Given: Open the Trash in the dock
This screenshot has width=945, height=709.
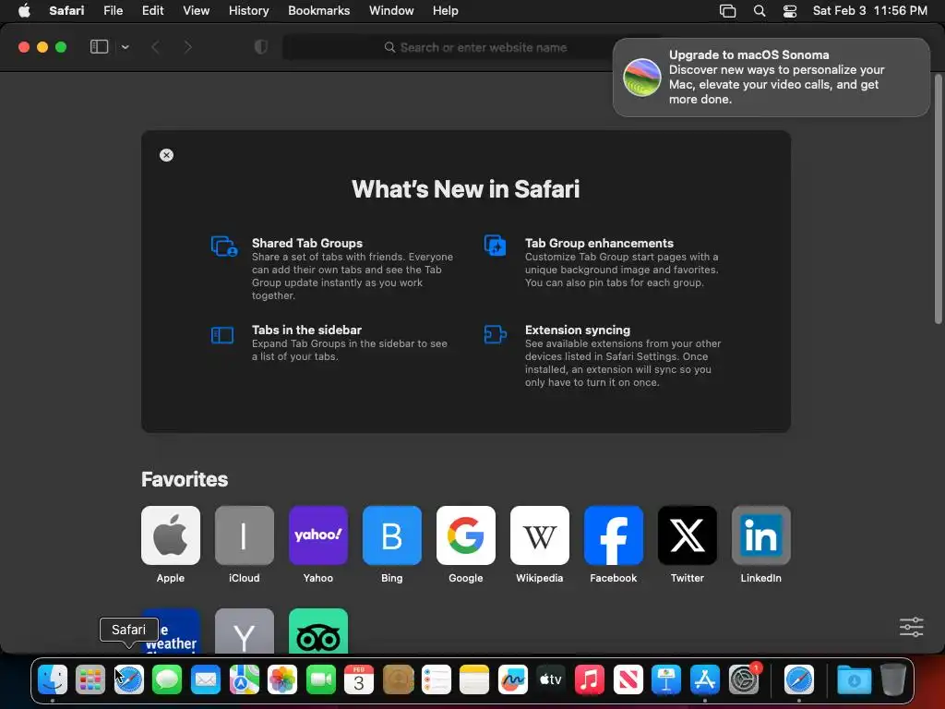Looking at the screenshot, I should pos(893,680).
